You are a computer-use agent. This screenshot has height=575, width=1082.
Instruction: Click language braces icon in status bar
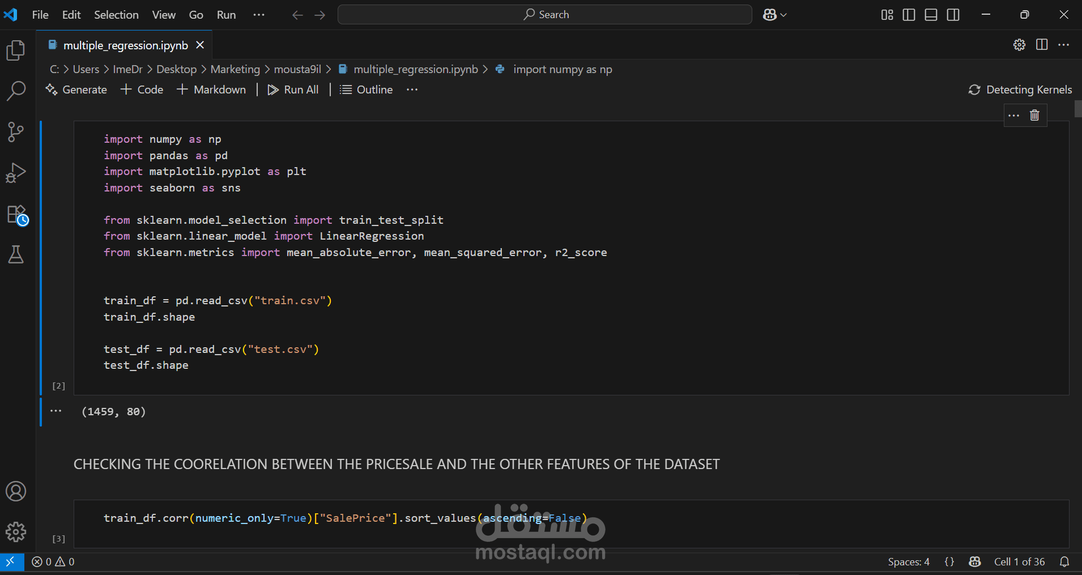[949, 561]
